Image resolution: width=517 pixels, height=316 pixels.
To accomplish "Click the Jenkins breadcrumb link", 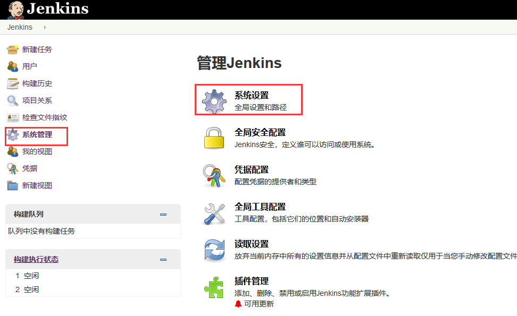I will coord(20,27).
